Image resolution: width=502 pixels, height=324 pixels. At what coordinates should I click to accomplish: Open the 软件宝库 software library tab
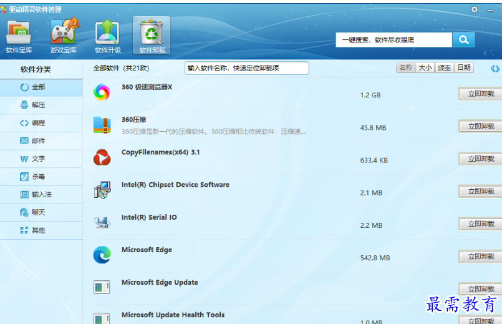tap(19, 36)
